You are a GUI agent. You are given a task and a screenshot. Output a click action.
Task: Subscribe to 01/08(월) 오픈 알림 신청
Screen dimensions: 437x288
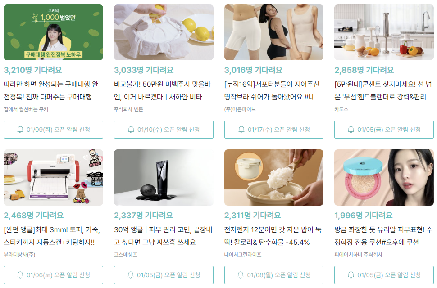(273, 275)
